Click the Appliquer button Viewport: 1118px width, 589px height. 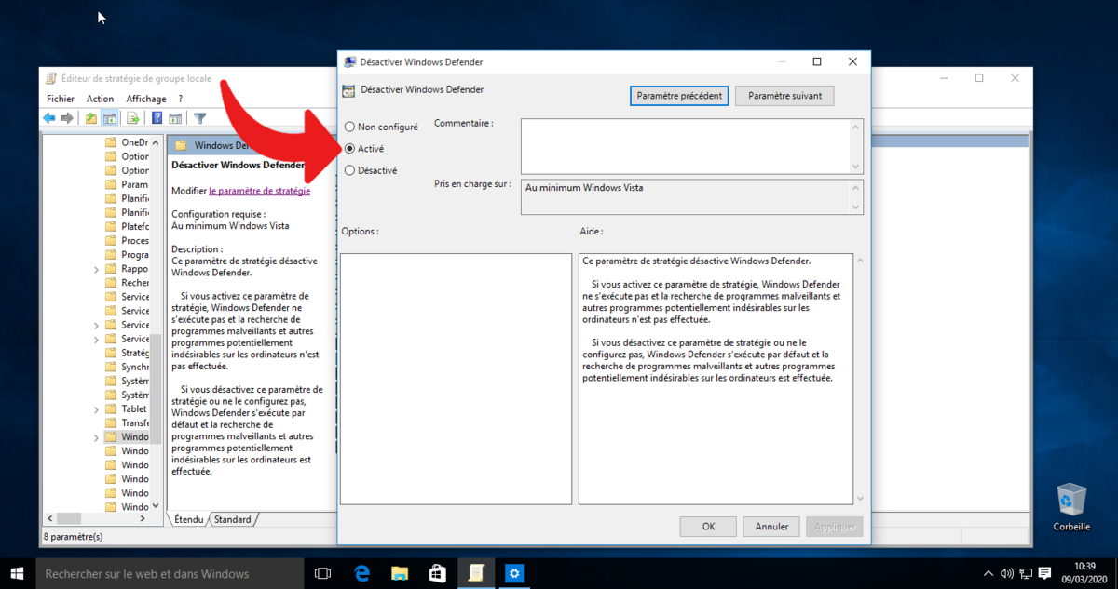835,527
